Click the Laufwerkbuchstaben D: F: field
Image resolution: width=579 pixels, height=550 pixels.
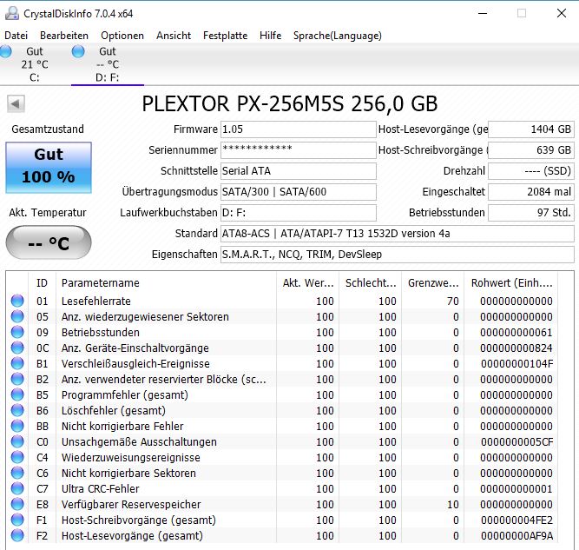pyautogui.click(x=299, y=213)
